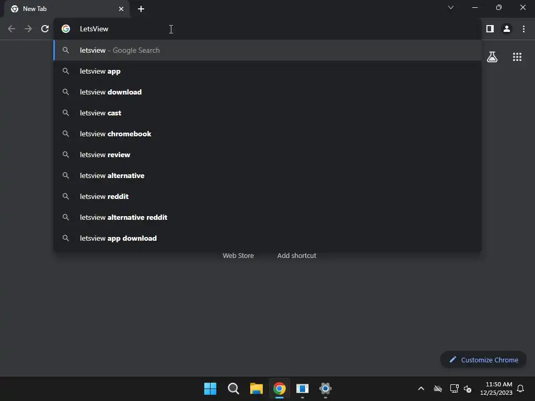Open the clock showing 11:50 AM
Image resolution: width=535 pixels, height=401 pixels.
[x=496, y=388]
